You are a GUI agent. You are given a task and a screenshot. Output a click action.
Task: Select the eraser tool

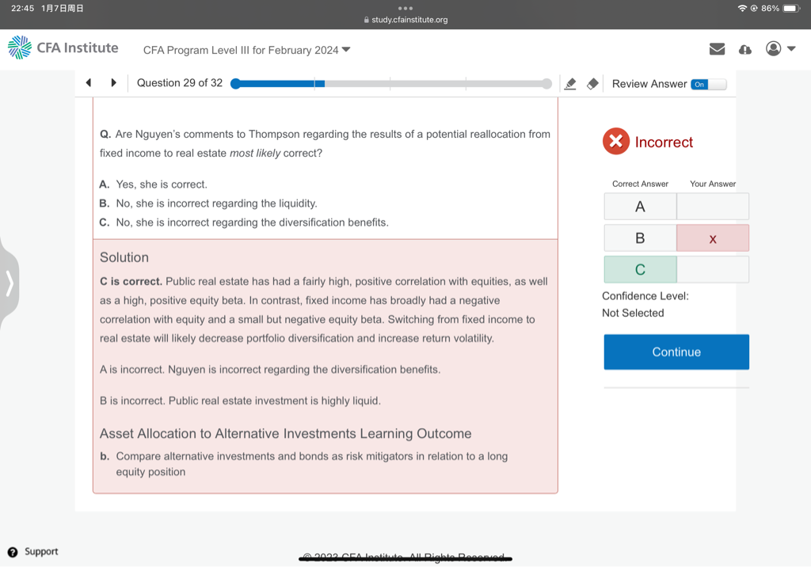pyautogui.click(x=592, y=84)
